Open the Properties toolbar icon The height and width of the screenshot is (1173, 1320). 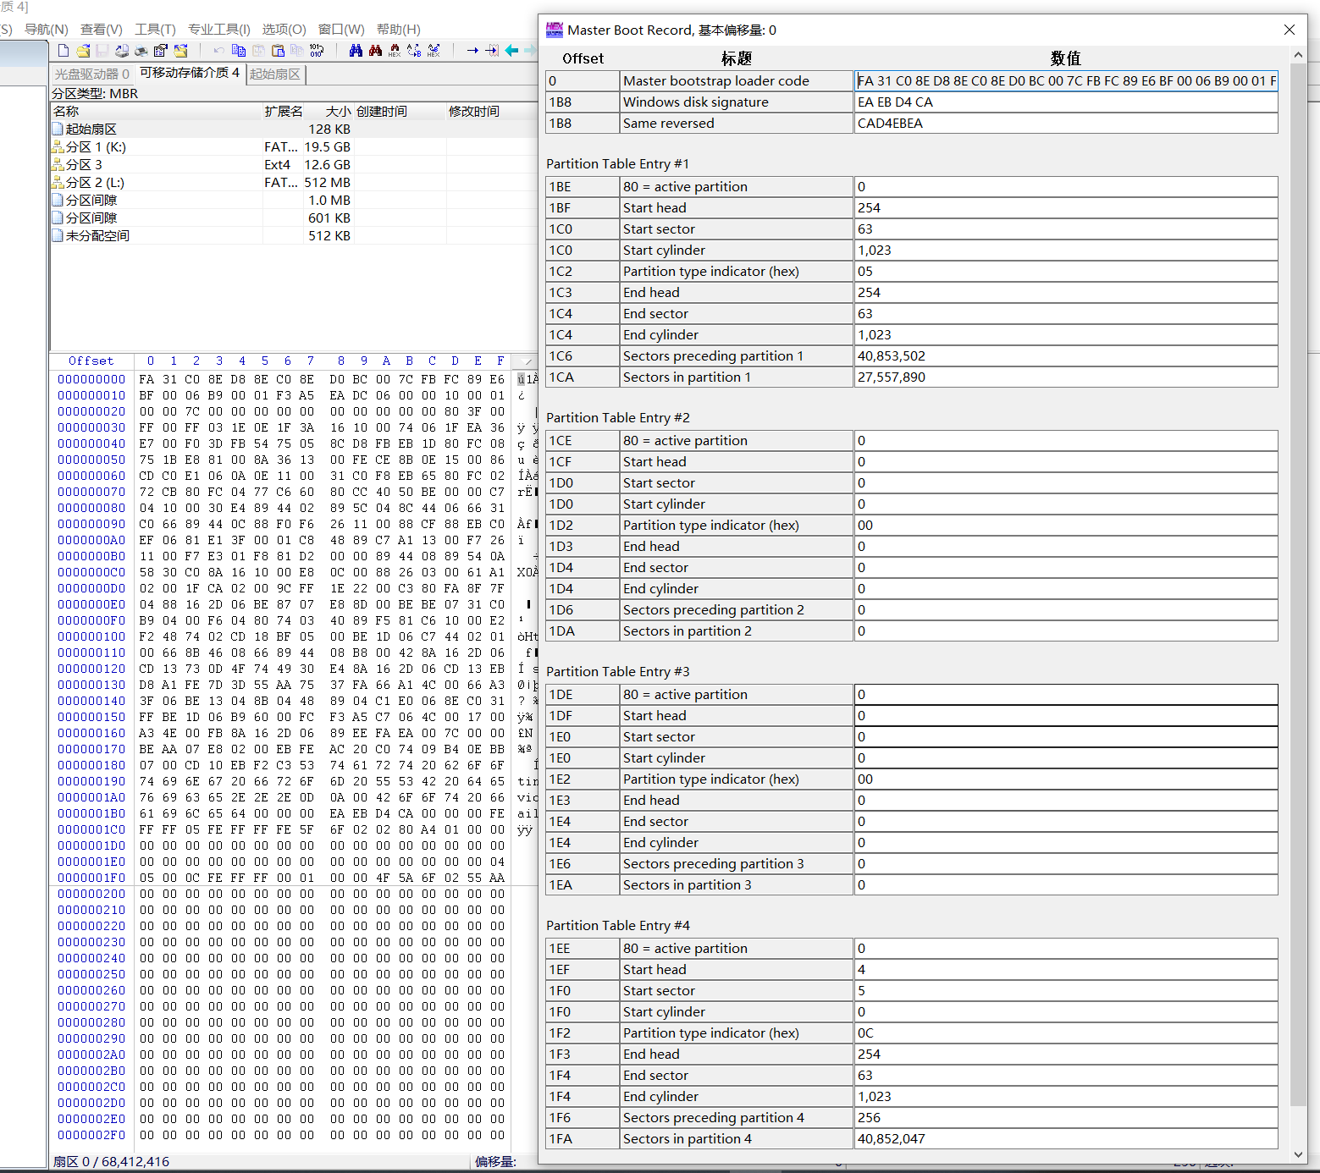pyautogui.click(x=161, y=51)
